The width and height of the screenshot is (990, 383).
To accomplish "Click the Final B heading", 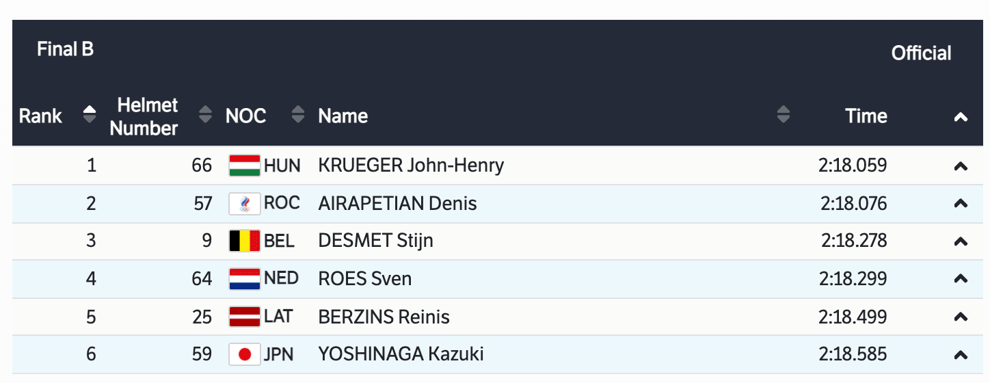I will pos(65,49).
